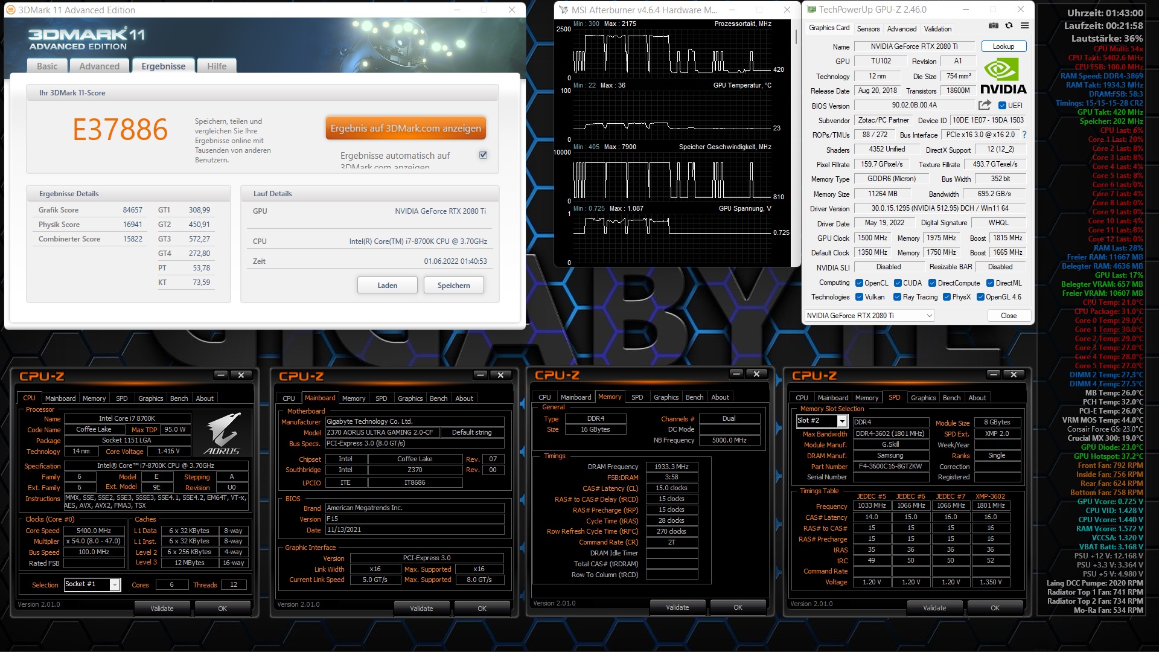Click the E37886 score value

120,130
